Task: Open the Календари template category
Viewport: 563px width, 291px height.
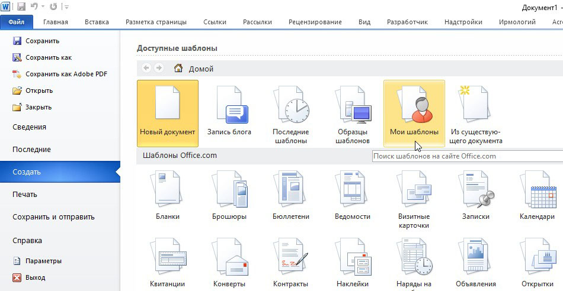Action: (537, 195)
